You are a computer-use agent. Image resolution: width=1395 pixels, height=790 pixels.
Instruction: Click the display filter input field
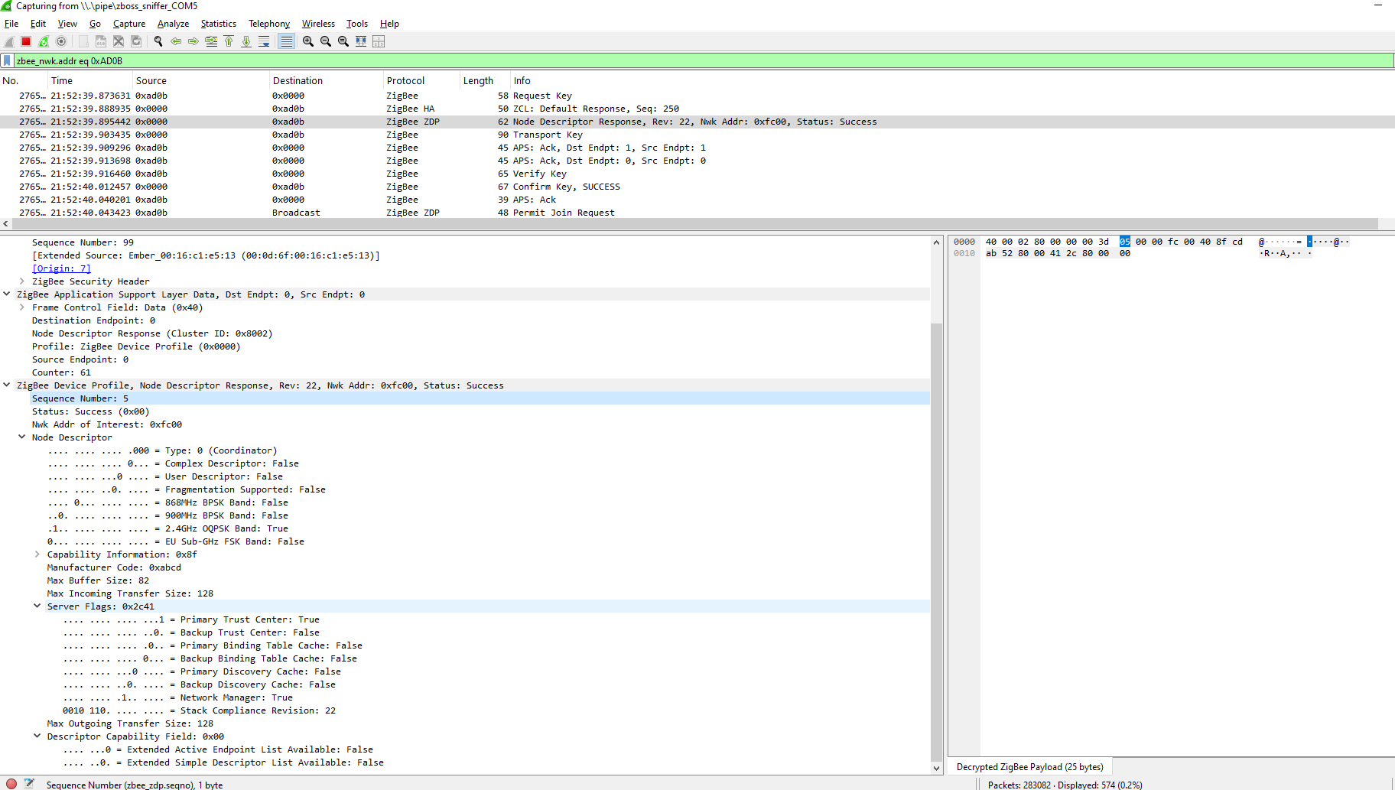pos(688,61)
